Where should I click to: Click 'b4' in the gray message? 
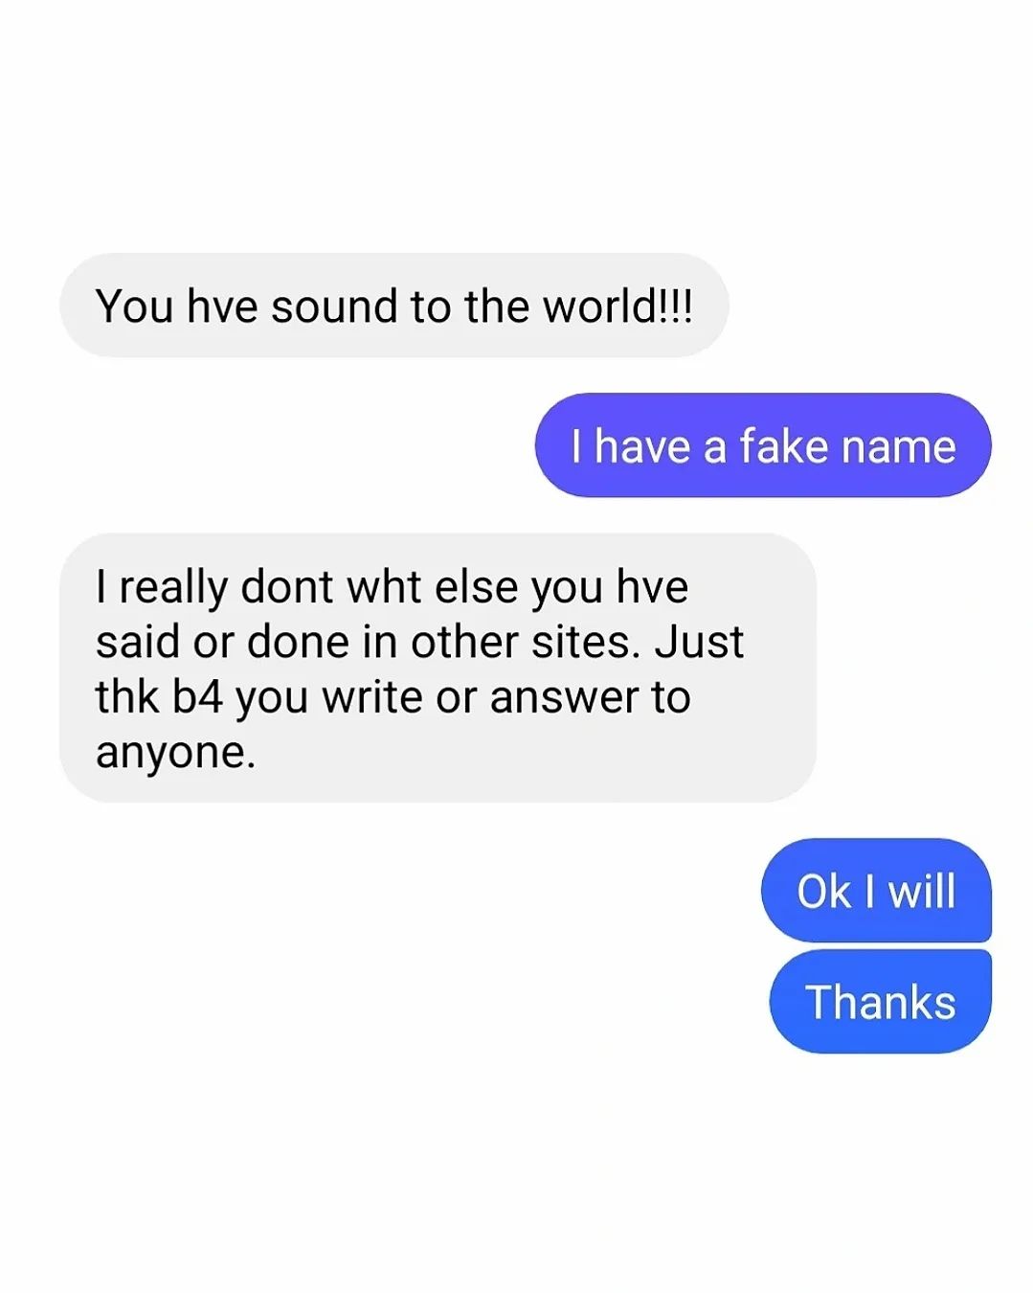198,697
